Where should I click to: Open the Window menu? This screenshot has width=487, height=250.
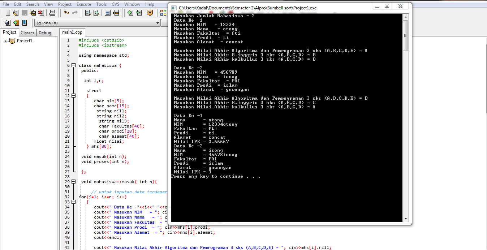pos(132,4)
